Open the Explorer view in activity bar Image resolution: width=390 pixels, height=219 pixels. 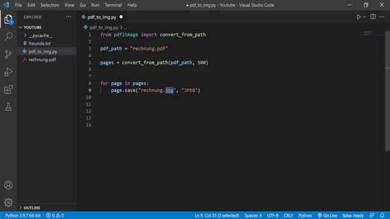click(x=8, y=19)
